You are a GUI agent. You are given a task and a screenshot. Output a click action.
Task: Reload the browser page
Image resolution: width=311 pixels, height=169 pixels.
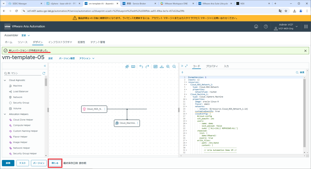[x=17, y=11]
